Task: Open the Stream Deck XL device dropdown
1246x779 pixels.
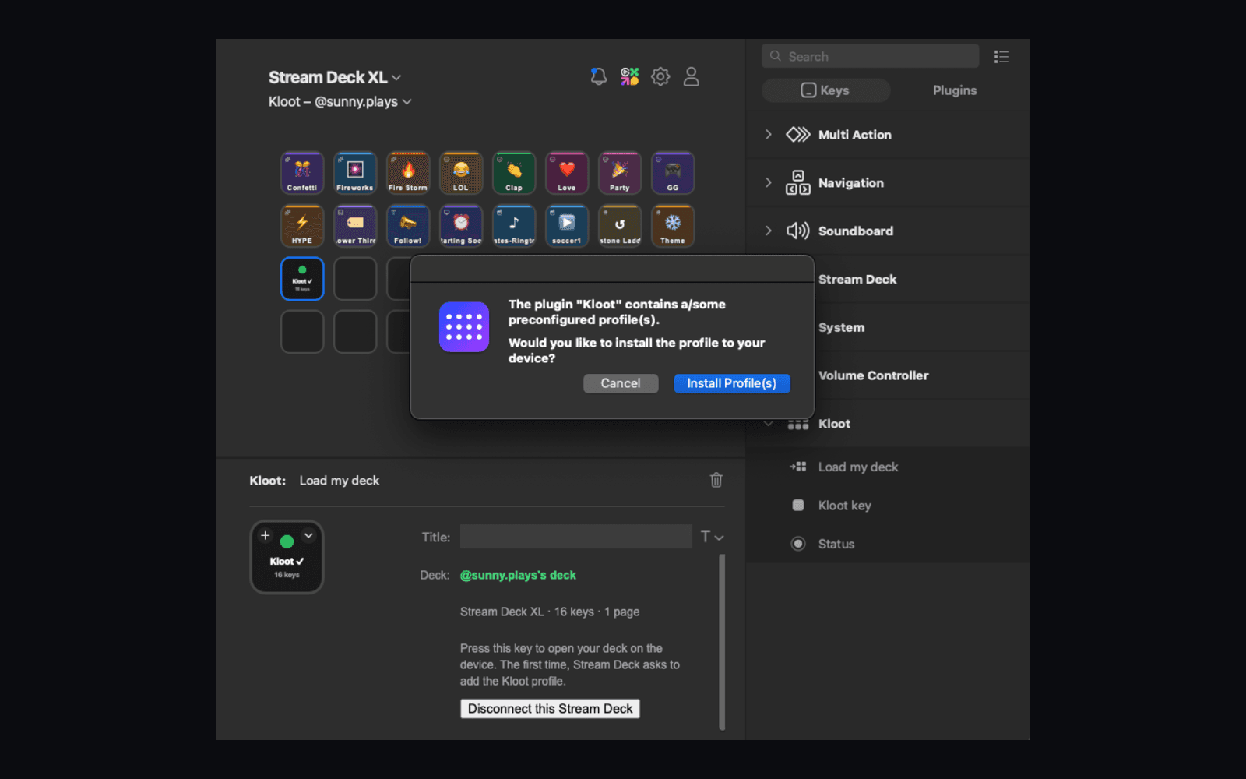Action: pos(335,77)
